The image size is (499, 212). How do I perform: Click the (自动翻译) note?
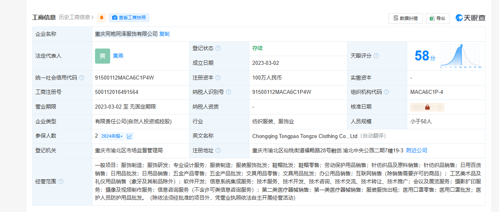tap(373, 136)
